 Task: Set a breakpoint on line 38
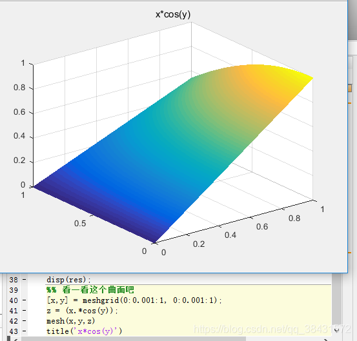24,279
